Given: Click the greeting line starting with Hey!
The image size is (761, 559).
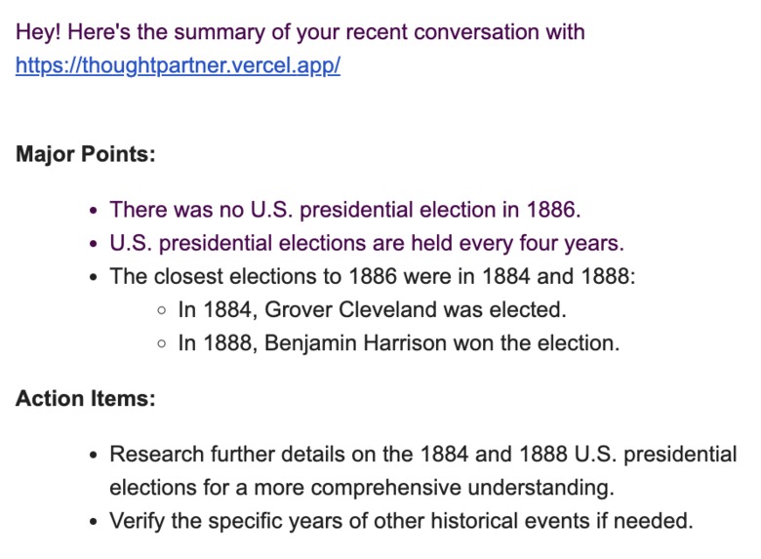Looking at the screenshot, I should (300, 32).
